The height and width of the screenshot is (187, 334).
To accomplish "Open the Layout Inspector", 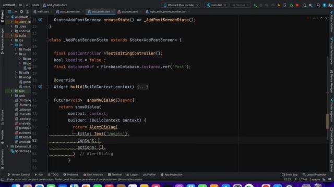I will point(314,175).
